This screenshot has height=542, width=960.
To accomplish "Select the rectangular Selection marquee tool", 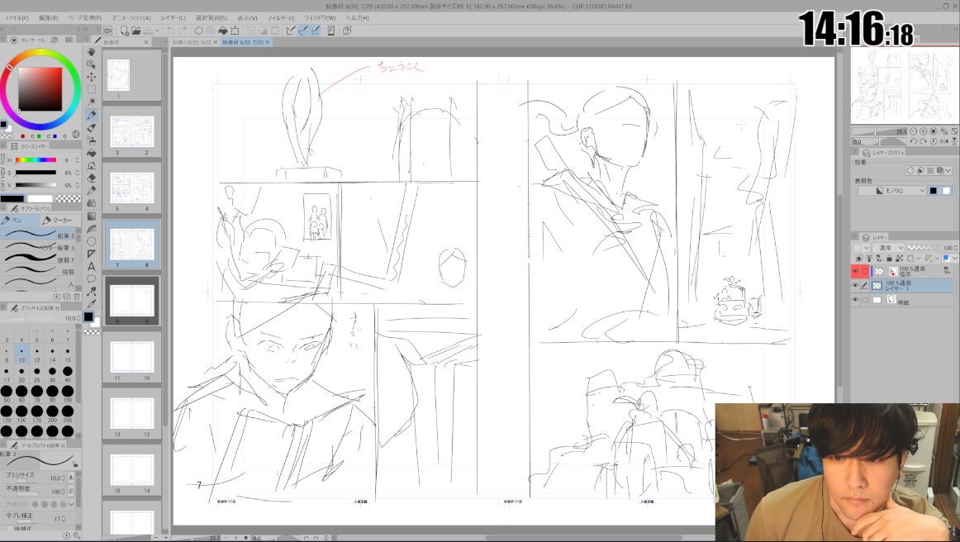I will (91, 89).
